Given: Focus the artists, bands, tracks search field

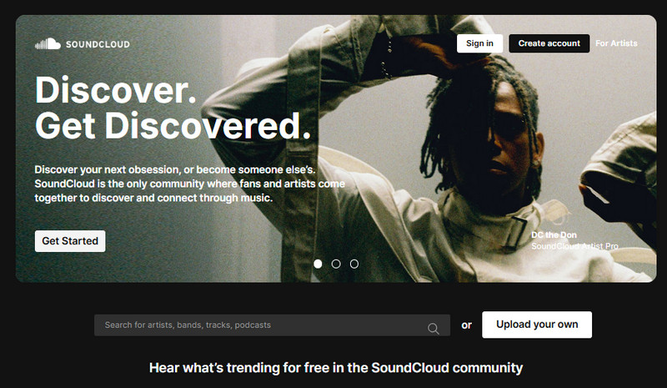Looking at the screenshot, I should pos(273,325).
